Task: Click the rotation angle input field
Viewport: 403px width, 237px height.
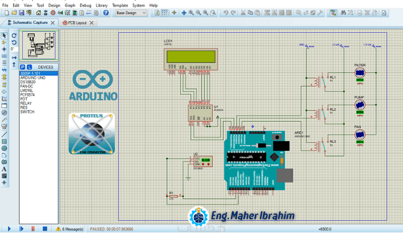Action: click(x=14, y=49)
